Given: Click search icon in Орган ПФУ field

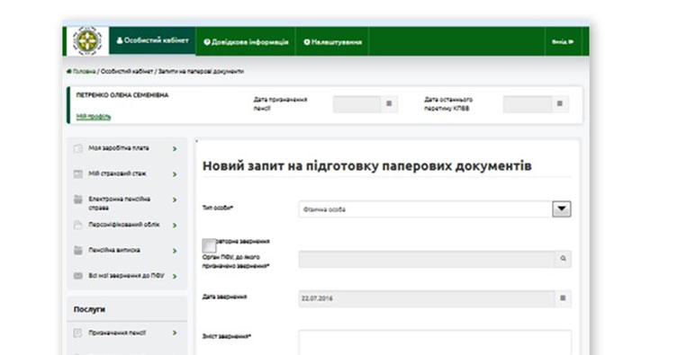Looking at the screenshot, I should tap(563, 259).
